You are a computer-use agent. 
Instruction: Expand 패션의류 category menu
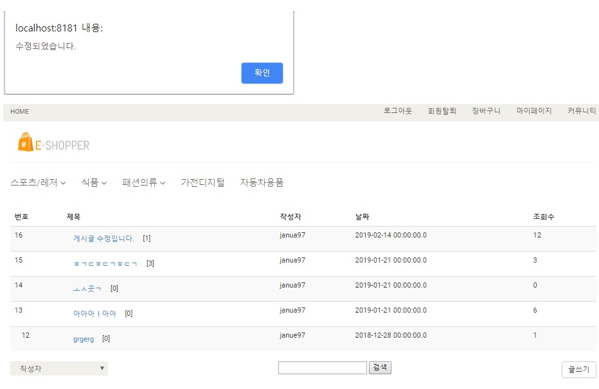pyautogui.click(x=143, y=182)
